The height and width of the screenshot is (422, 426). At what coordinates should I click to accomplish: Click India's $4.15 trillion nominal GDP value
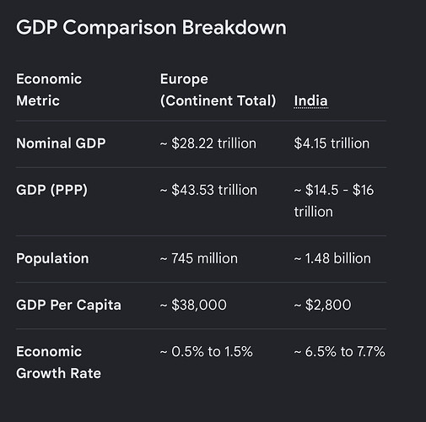point(332,143)
